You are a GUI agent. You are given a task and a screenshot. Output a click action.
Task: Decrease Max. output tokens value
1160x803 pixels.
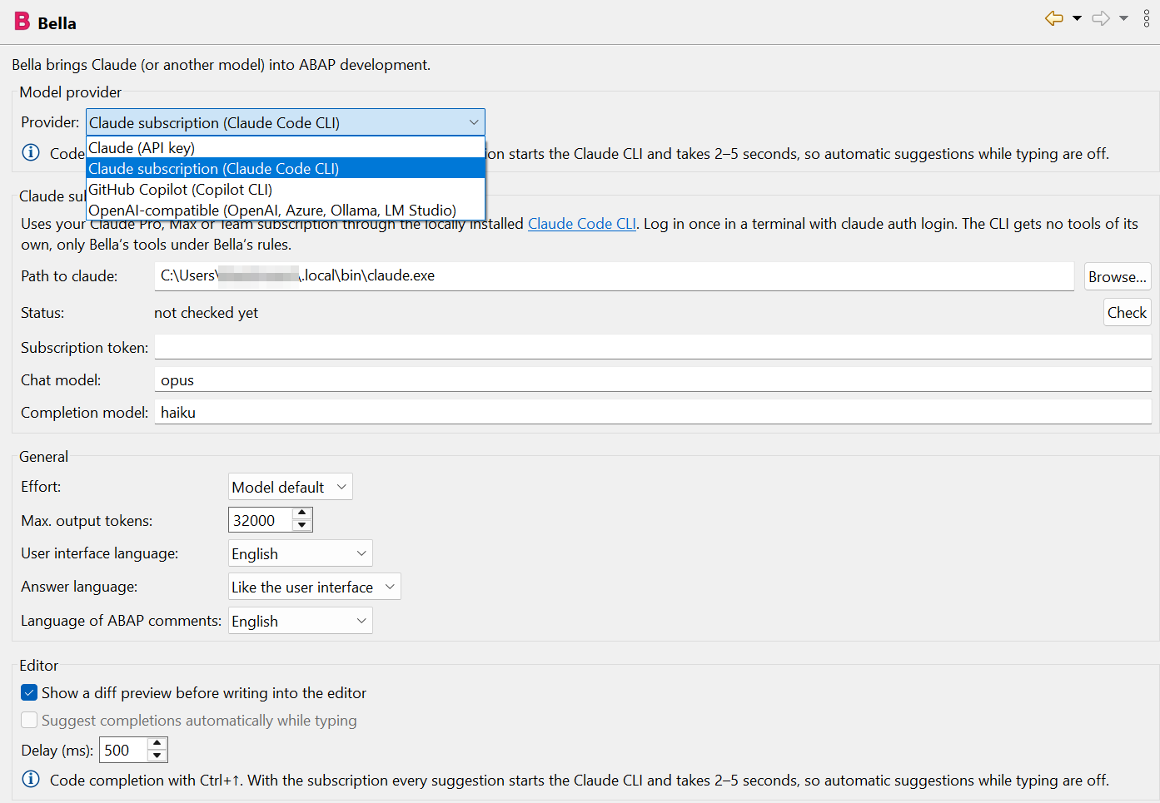302,526
